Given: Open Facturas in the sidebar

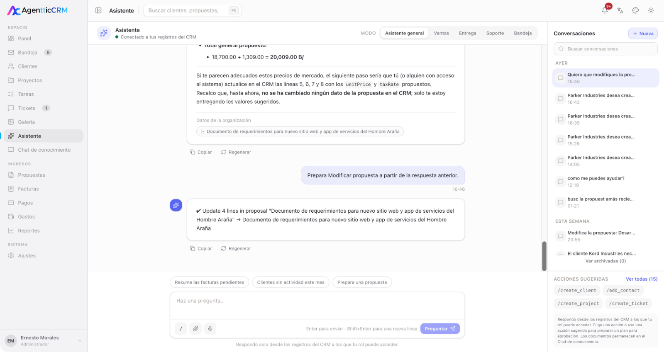Looking at the screenshot, I should [44, 189].
